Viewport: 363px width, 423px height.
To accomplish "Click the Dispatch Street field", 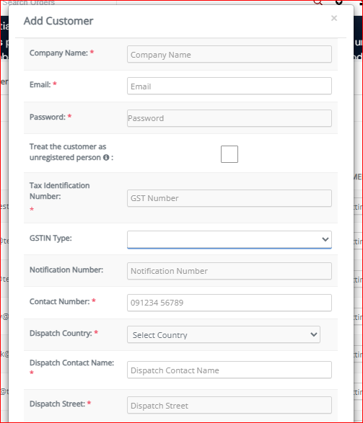I will (x=229, y=405).
